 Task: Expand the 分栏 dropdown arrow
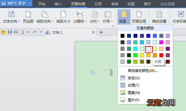coord(99,21)
